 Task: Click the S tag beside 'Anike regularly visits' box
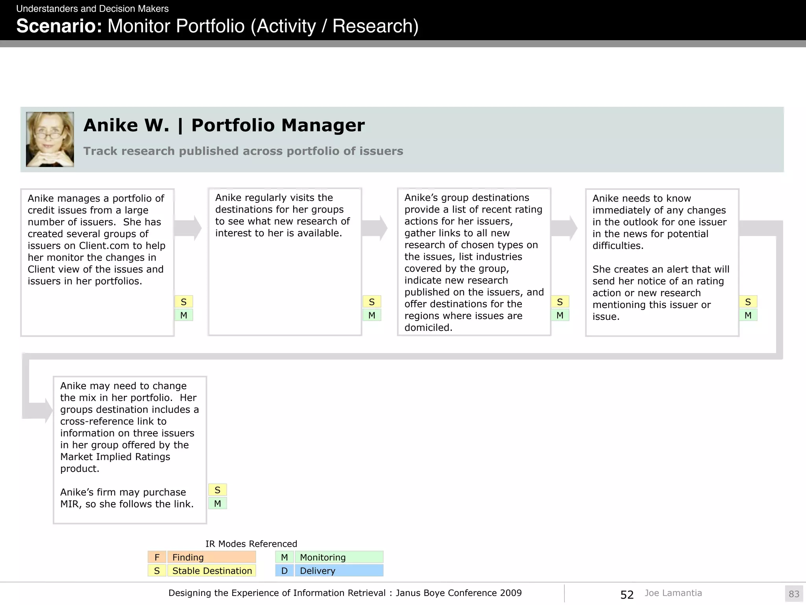pyautogui.click(x=372, y=302)
